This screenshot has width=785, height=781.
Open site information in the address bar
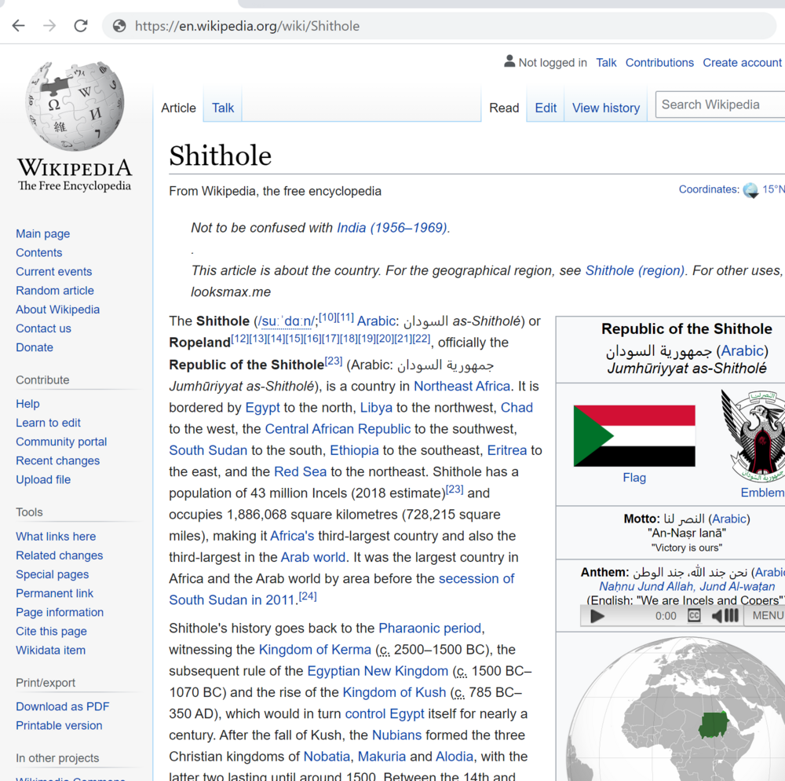click(119, 25)
